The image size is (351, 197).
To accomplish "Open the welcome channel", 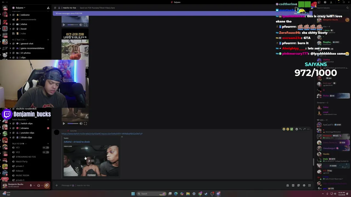I will tap(25, 15).
